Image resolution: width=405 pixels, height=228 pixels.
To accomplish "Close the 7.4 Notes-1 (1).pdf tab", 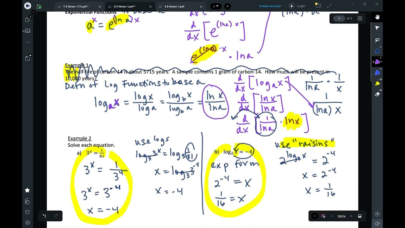I will [100, 6].
